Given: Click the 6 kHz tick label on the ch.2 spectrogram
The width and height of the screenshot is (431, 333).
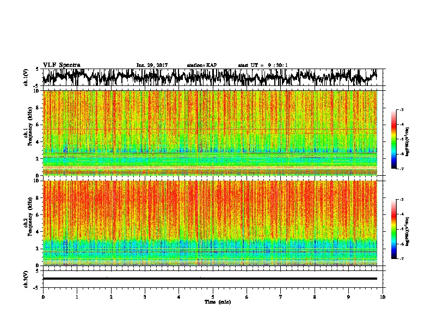Looking at the screenshot, I should (x=38, y=214).
